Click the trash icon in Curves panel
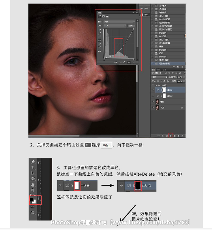Image resolution: width=212 pixels, height=230 pixels. (x=133, y=62)
